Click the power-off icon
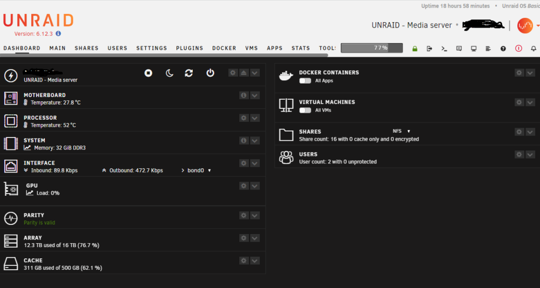The height and width of the screenshot is (288, 540). pyautogui.click(x=210, y=73)
